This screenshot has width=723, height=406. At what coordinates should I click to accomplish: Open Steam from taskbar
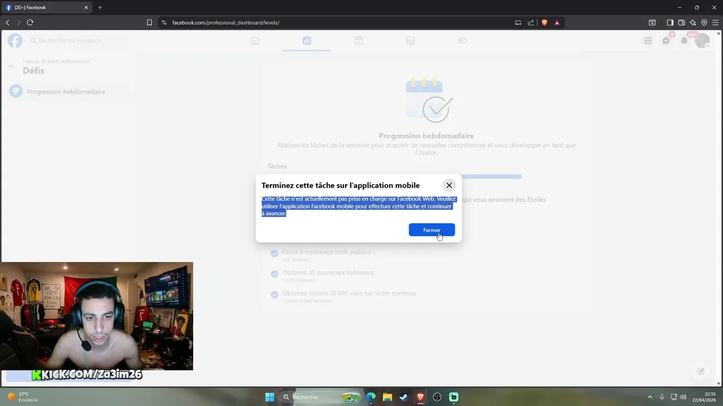pos(404,397)
